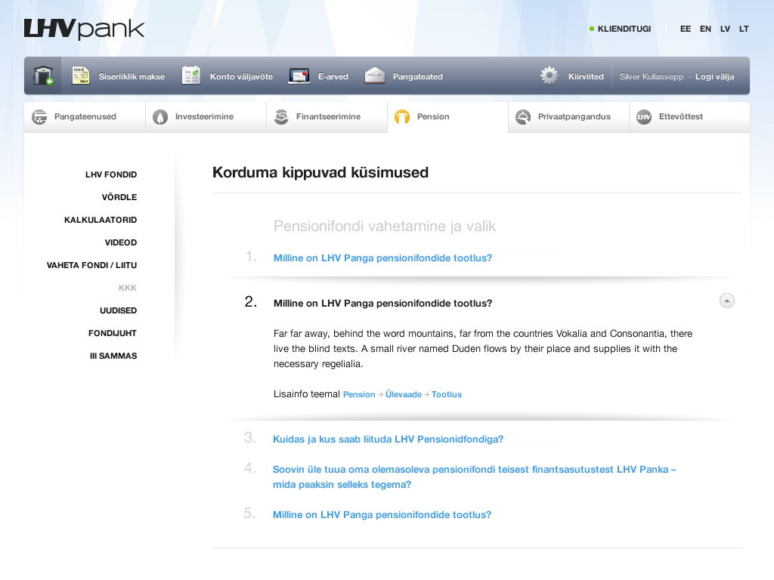Click the Investeerimine tab icon
This screenshot has width=774, height=580.
coord(160,117)
